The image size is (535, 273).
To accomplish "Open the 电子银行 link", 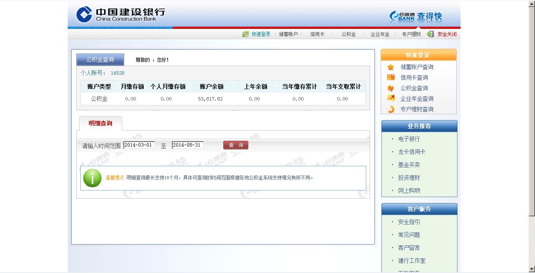I will click(409, 139).
